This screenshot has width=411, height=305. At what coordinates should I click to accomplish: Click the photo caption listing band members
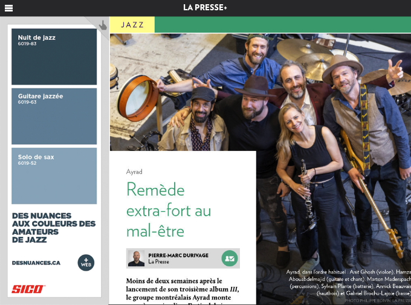point(349,283)
